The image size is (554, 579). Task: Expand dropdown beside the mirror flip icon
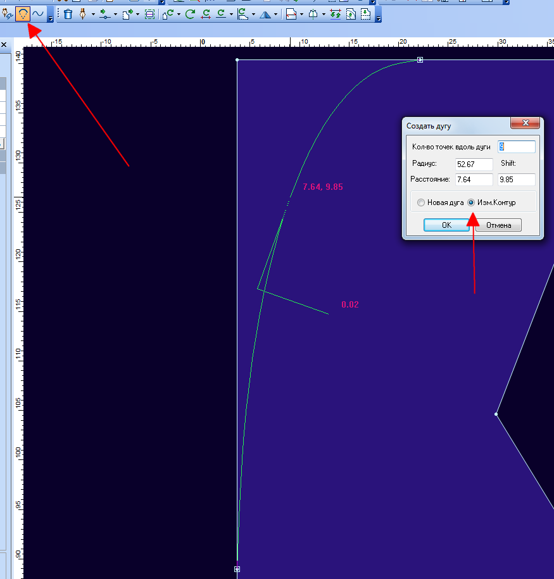click(x=276, y=14)
